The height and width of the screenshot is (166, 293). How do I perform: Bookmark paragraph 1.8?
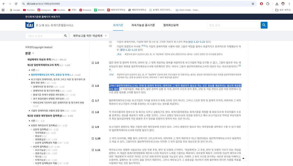93,112
